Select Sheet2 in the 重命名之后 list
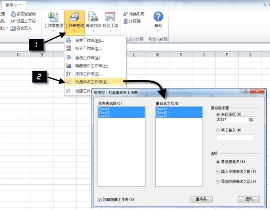 (179, 113)
